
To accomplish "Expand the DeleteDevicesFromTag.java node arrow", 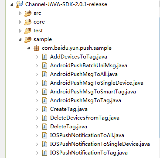I will pyautogui.click(x=37, y=118).
